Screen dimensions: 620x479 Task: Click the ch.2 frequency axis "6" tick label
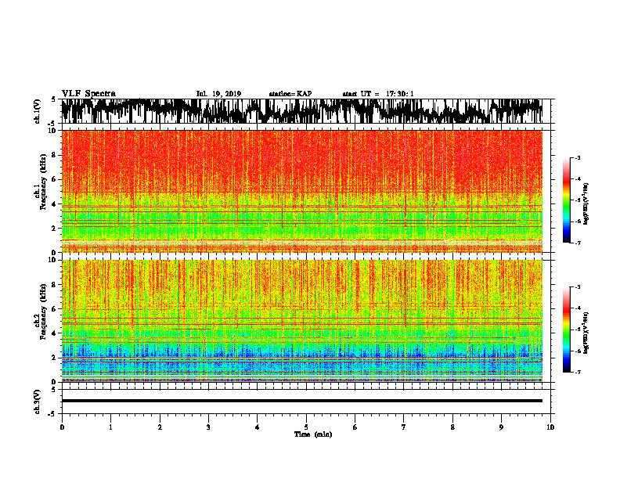[x=55, y=308]
